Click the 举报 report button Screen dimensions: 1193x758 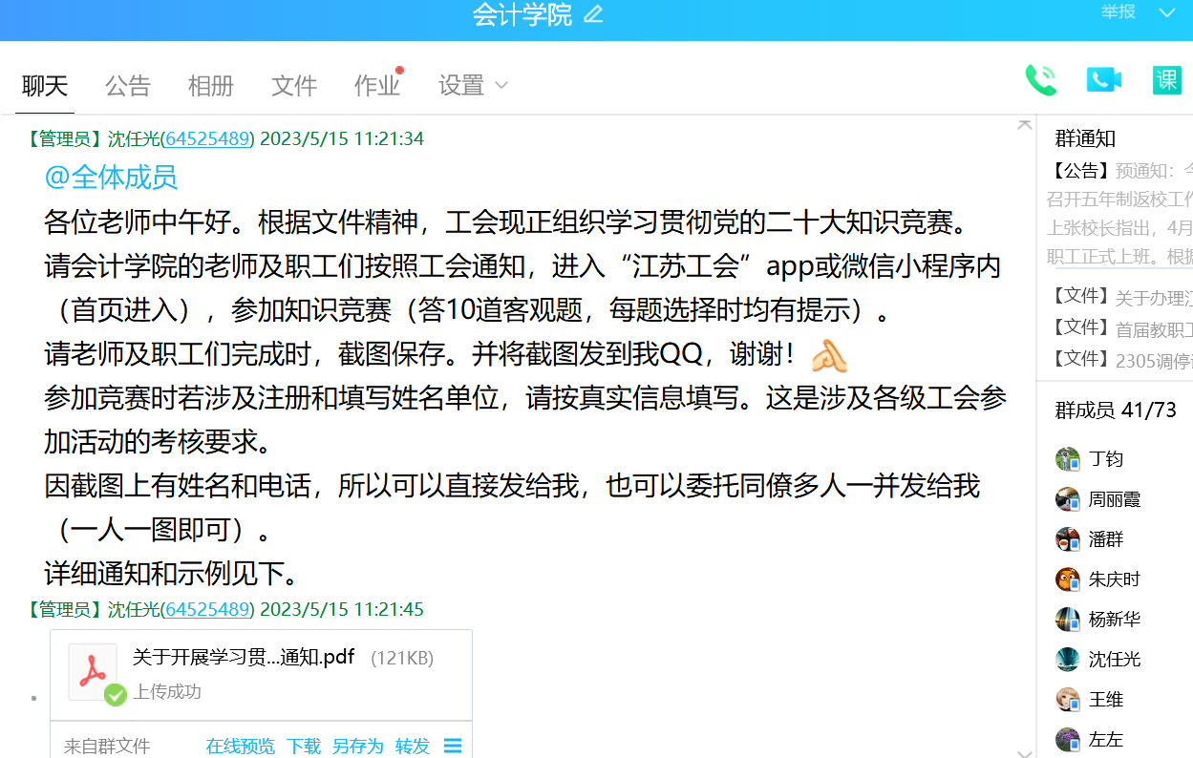click(1118, 12)
